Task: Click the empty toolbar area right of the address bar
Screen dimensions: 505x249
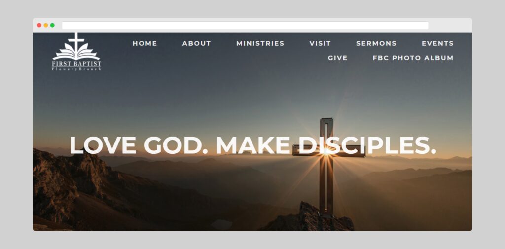Action: coord(450,26)
